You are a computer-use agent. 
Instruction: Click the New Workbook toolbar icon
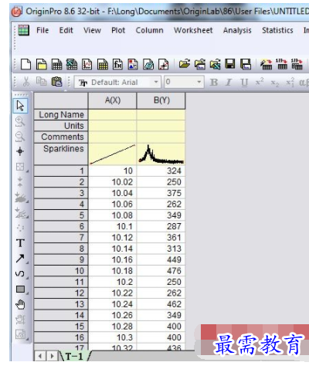pos(56,64)
